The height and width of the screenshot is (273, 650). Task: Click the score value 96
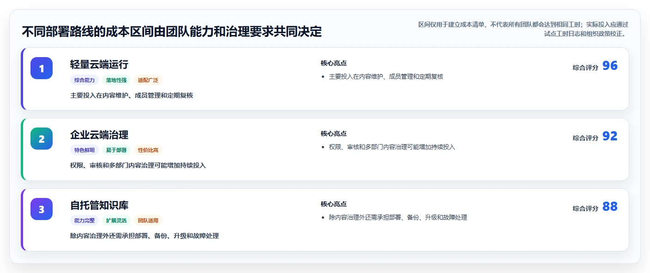click(610, 66)
